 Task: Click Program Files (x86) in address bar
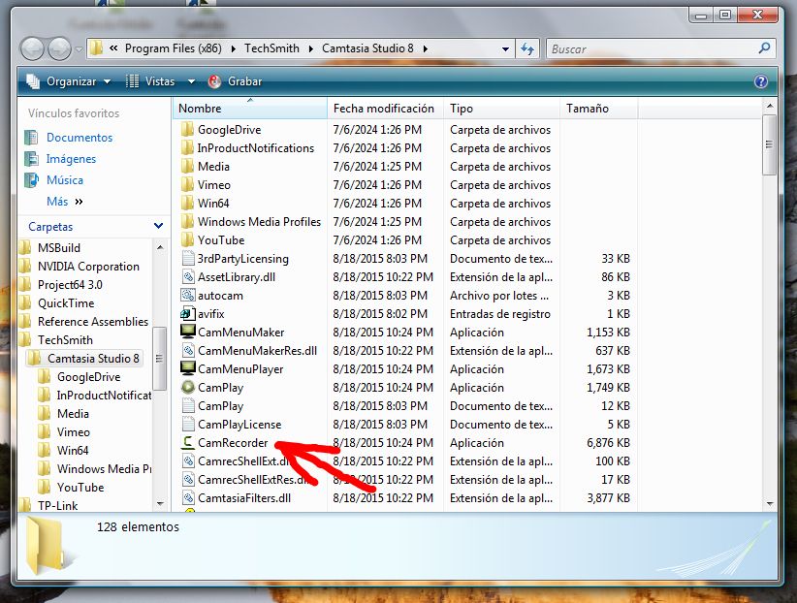click(x=173, y=48)
